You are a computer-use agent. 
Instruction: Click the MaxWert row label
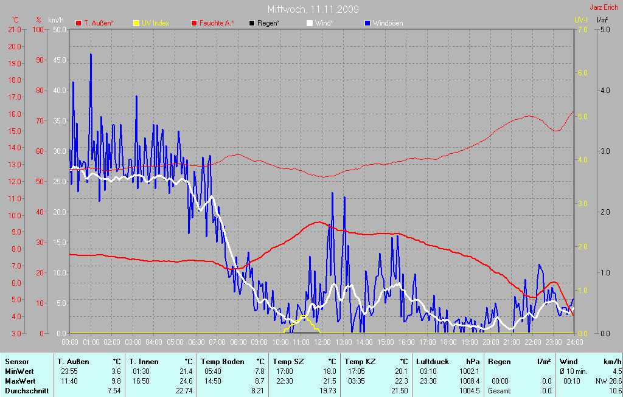point(20,381)
